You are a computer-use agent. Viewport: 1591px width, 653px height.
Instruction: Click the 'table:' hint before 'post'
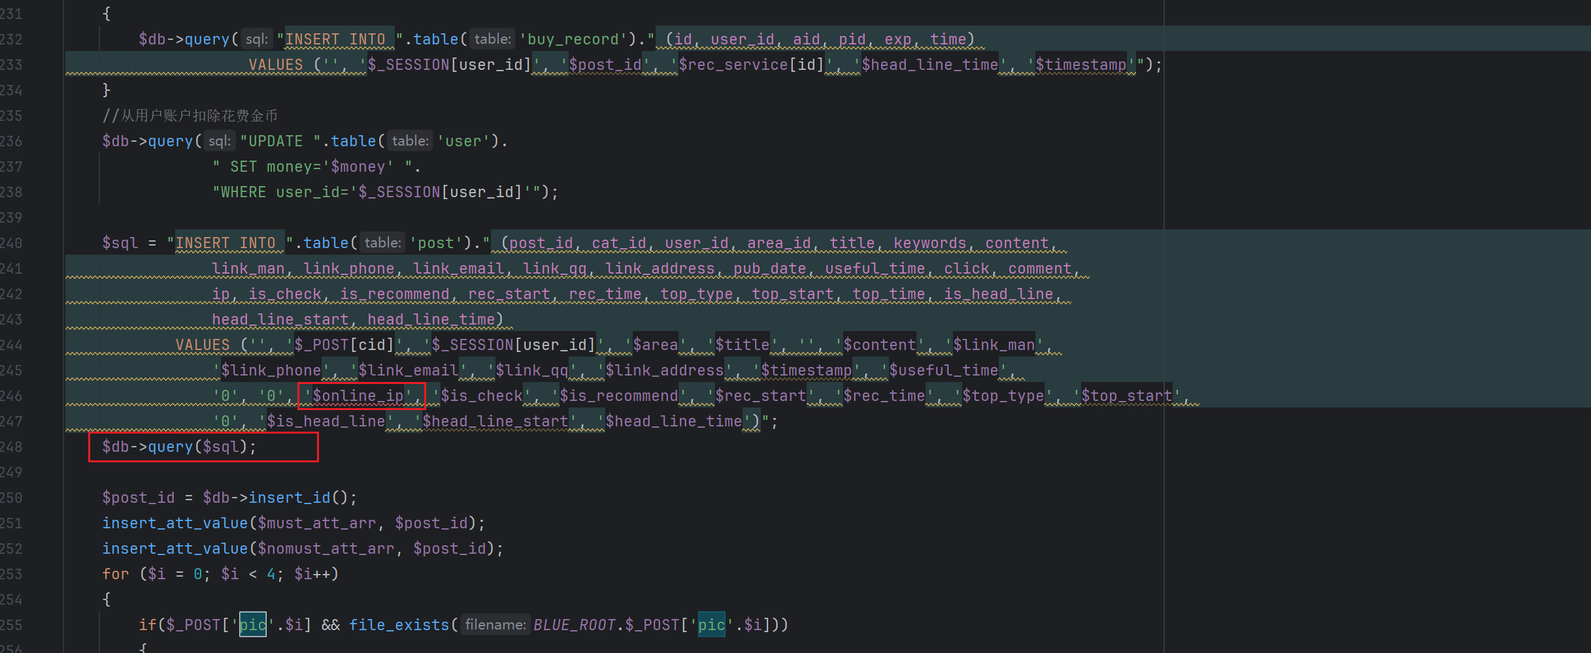click(x=382, y=243)
